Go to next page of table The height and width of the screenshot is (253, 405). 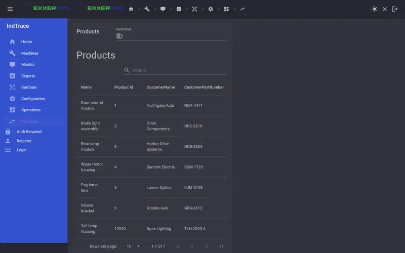coord(207,246)
